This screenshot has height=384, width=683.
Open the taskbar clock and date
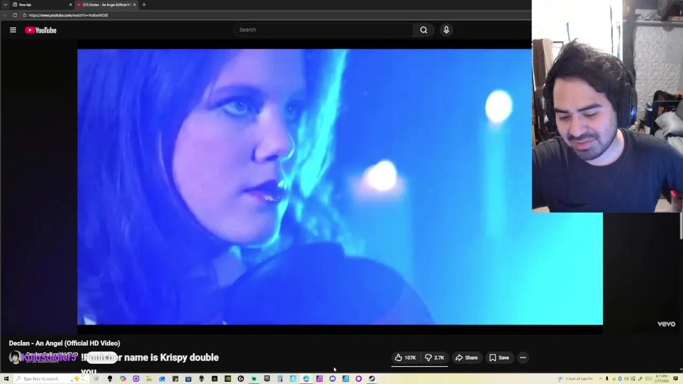(x=662, y=379)
